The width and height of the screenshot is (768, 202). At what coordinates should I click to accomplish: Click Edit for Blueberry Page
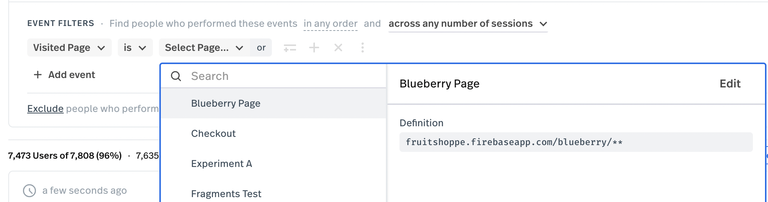[730, 84]
